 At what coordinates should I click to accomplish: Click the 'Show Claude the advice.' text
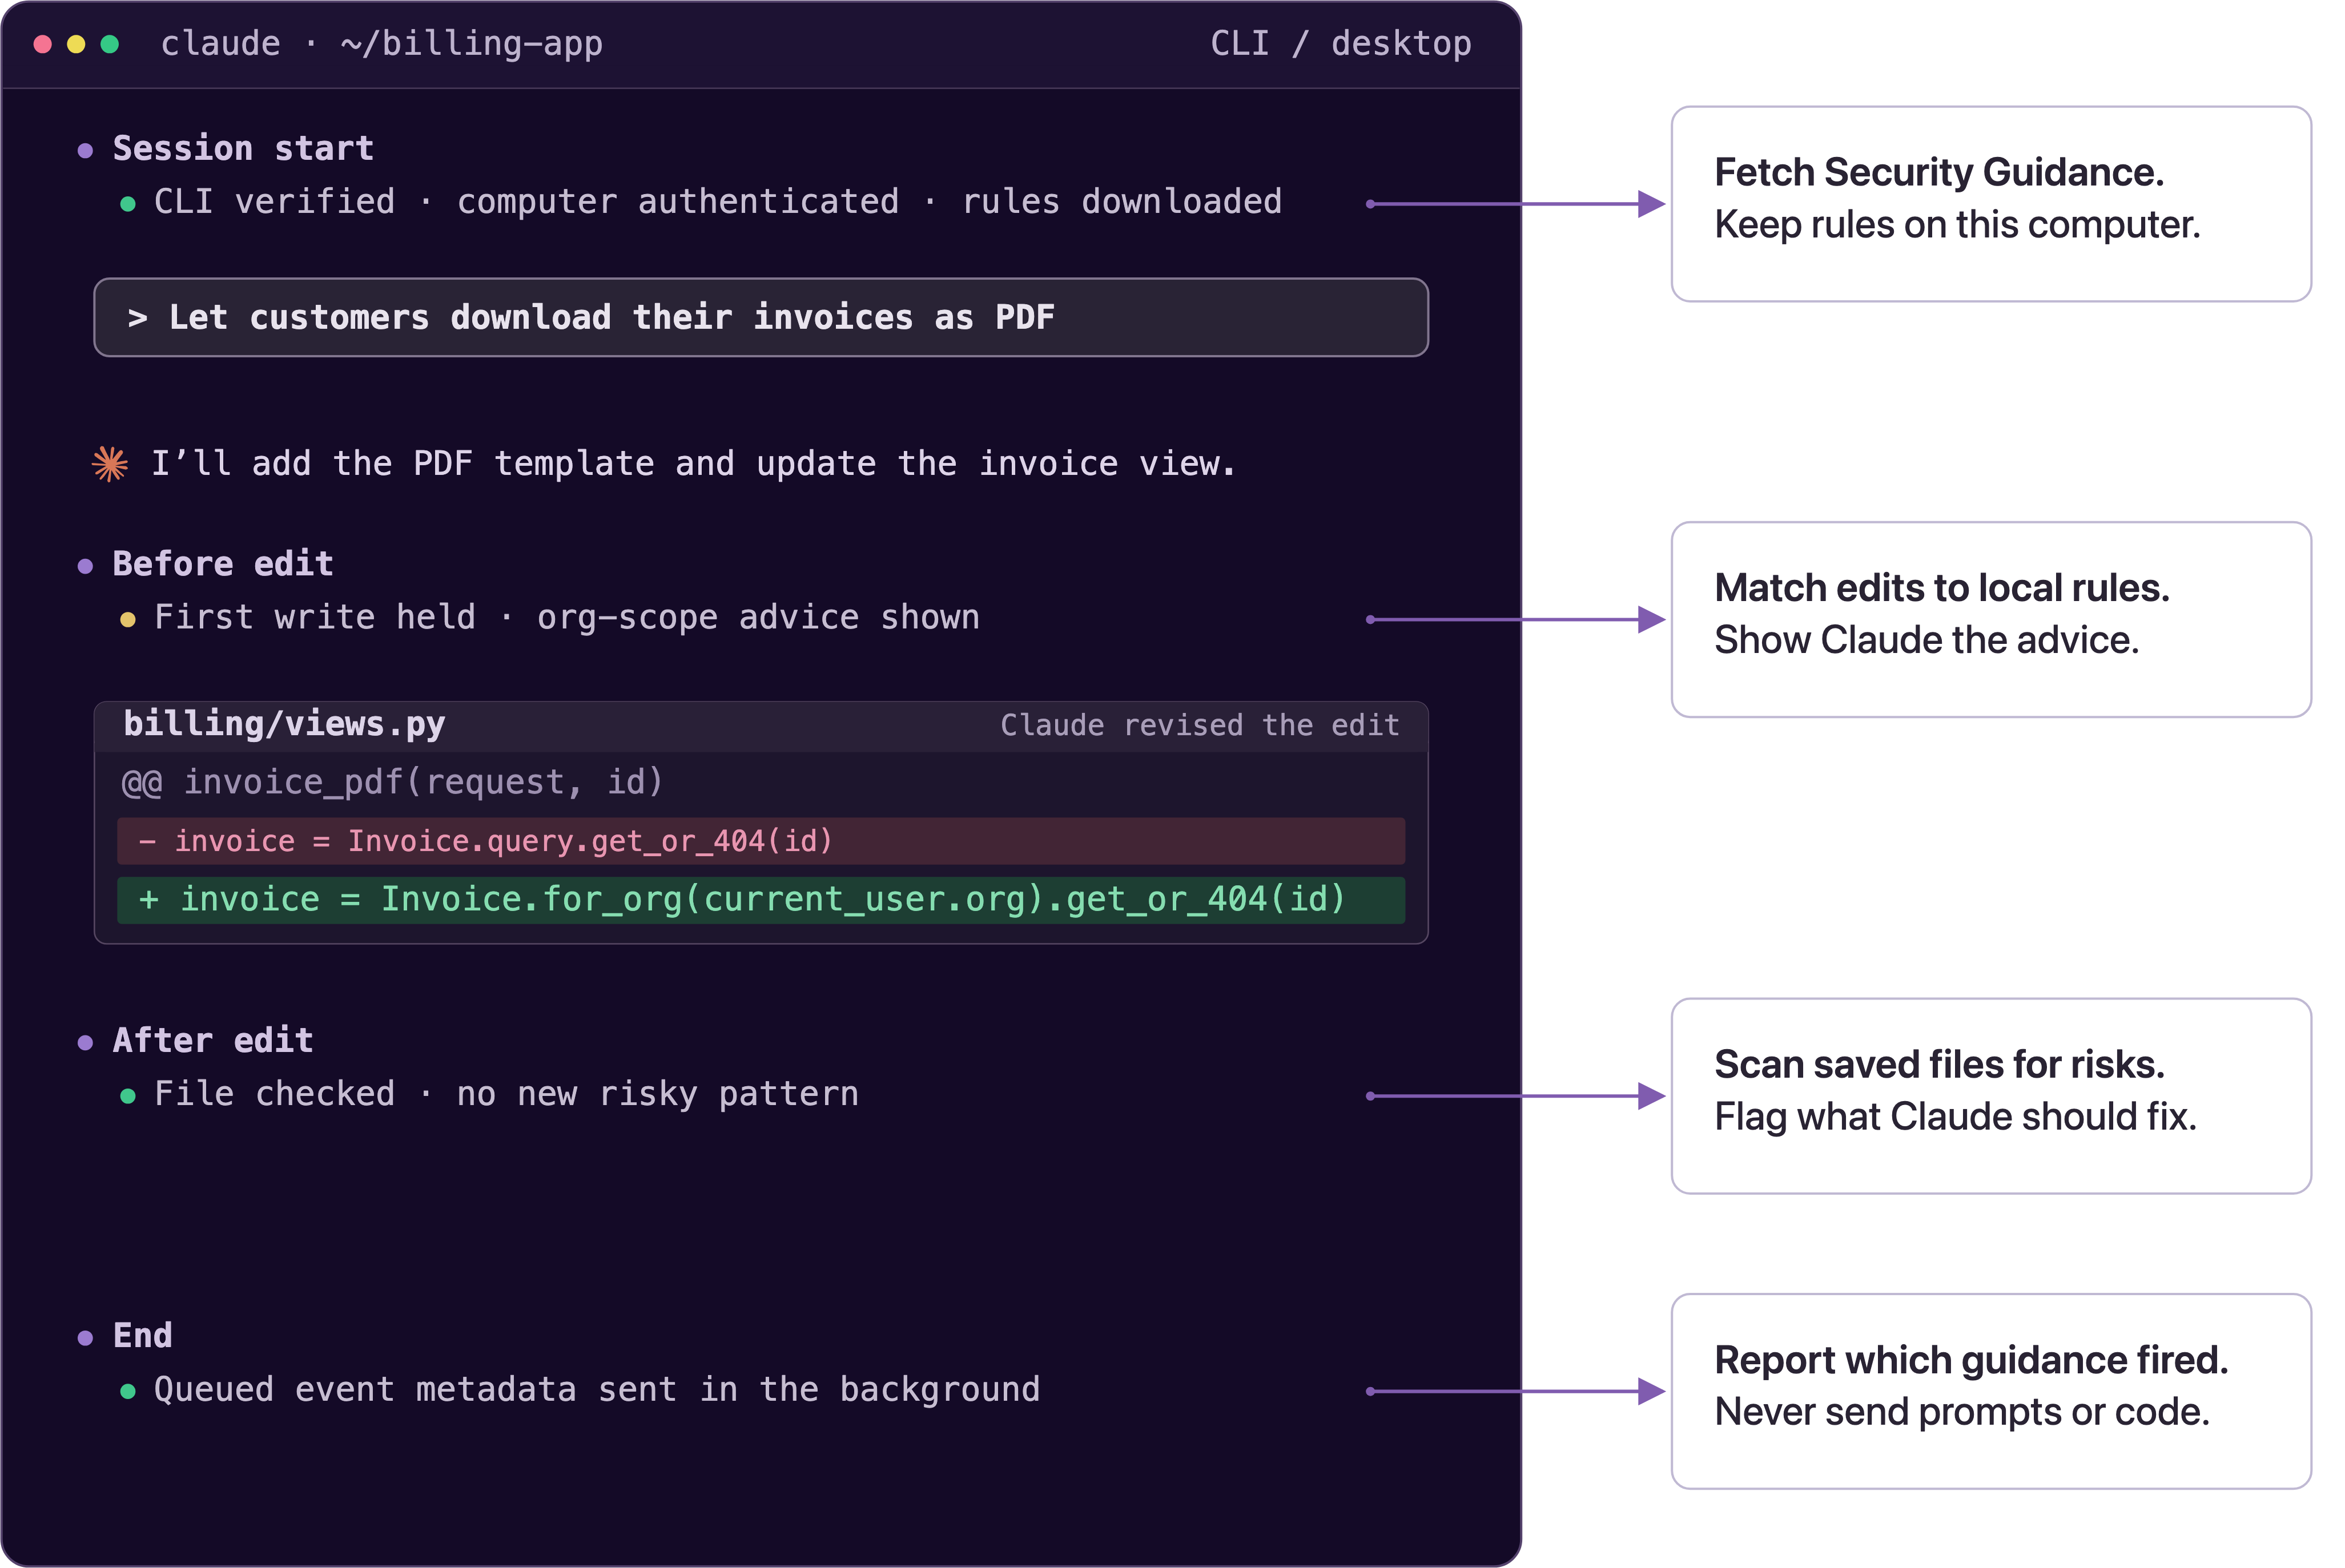(1926, 640)
